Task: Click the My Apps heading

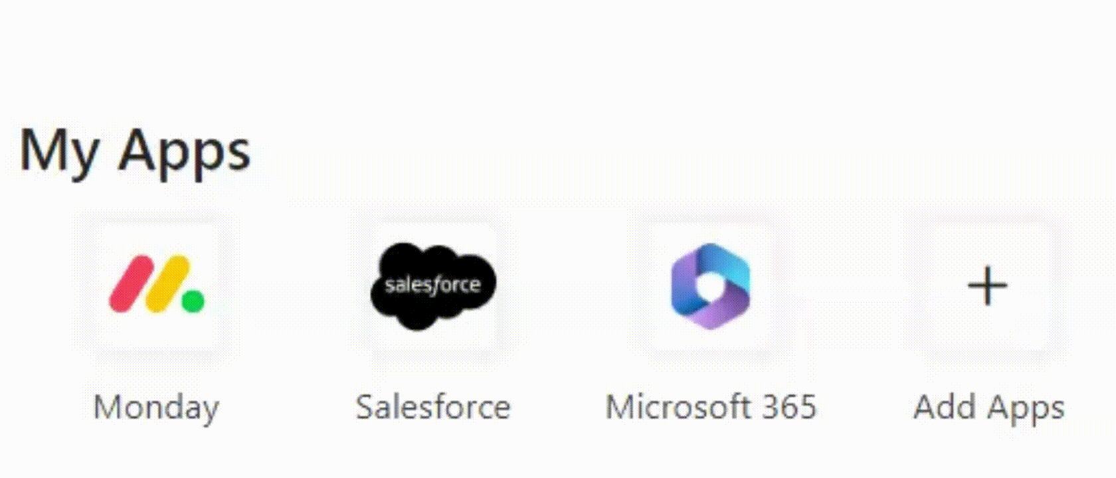Action: [x=135, y=153]
